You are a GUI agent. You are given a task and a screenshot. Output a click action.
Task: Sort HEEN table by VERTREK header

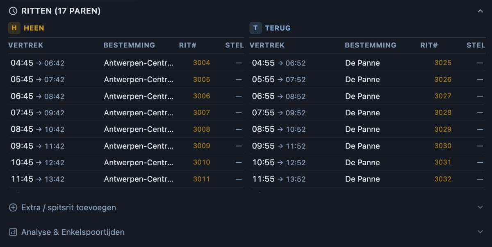[x=26, y=45]
